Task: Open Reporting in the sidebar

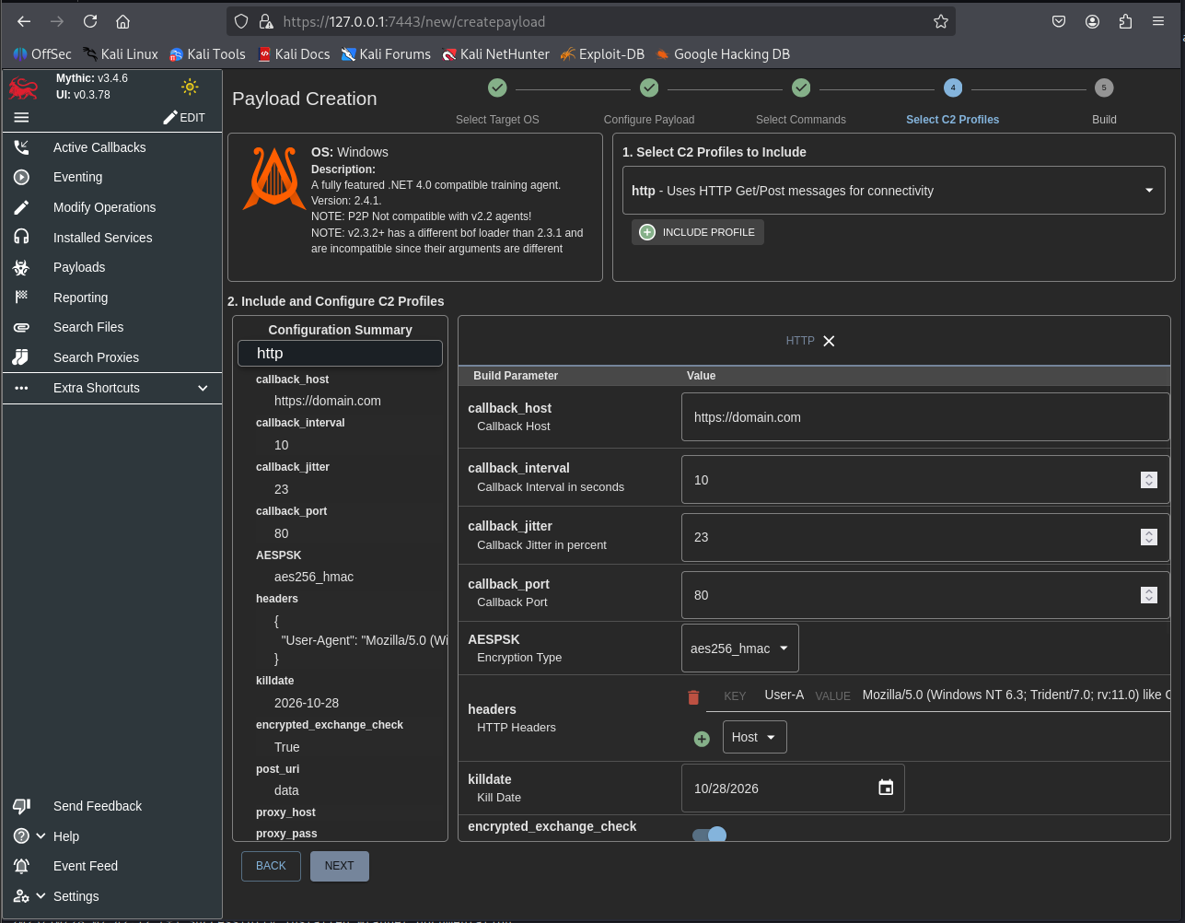Action: coord(80,298)
